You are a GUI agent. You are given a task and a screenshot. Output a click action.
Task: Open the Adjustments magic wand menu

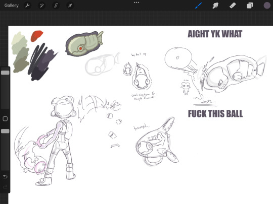coord(41,6)
